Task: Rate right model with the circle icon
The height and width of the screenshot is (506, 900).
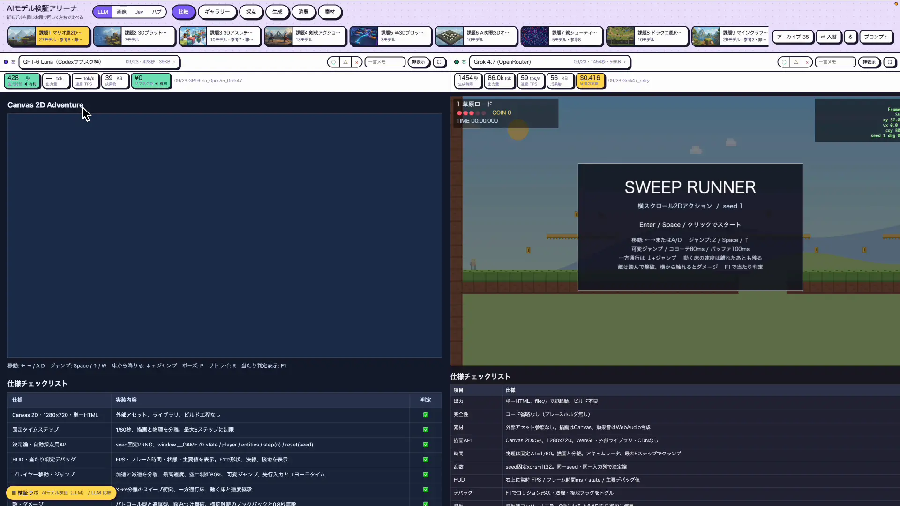Action: (x=784, y=62)
